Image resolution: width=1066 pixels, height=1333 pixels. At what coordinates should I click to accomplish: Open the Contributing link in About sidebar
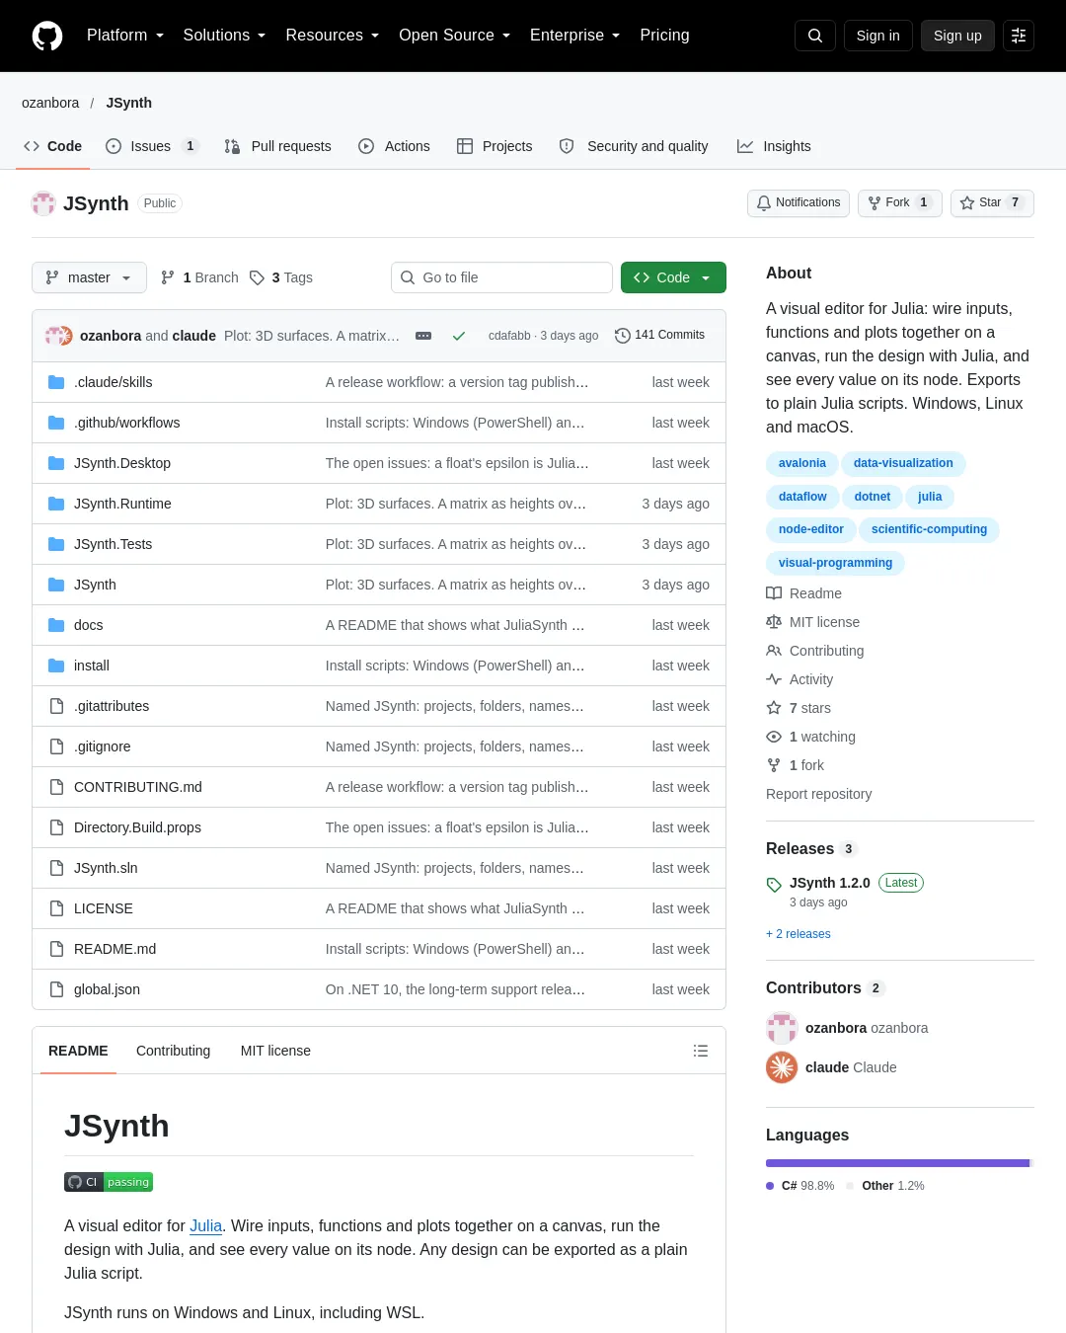tap(815, 651)
